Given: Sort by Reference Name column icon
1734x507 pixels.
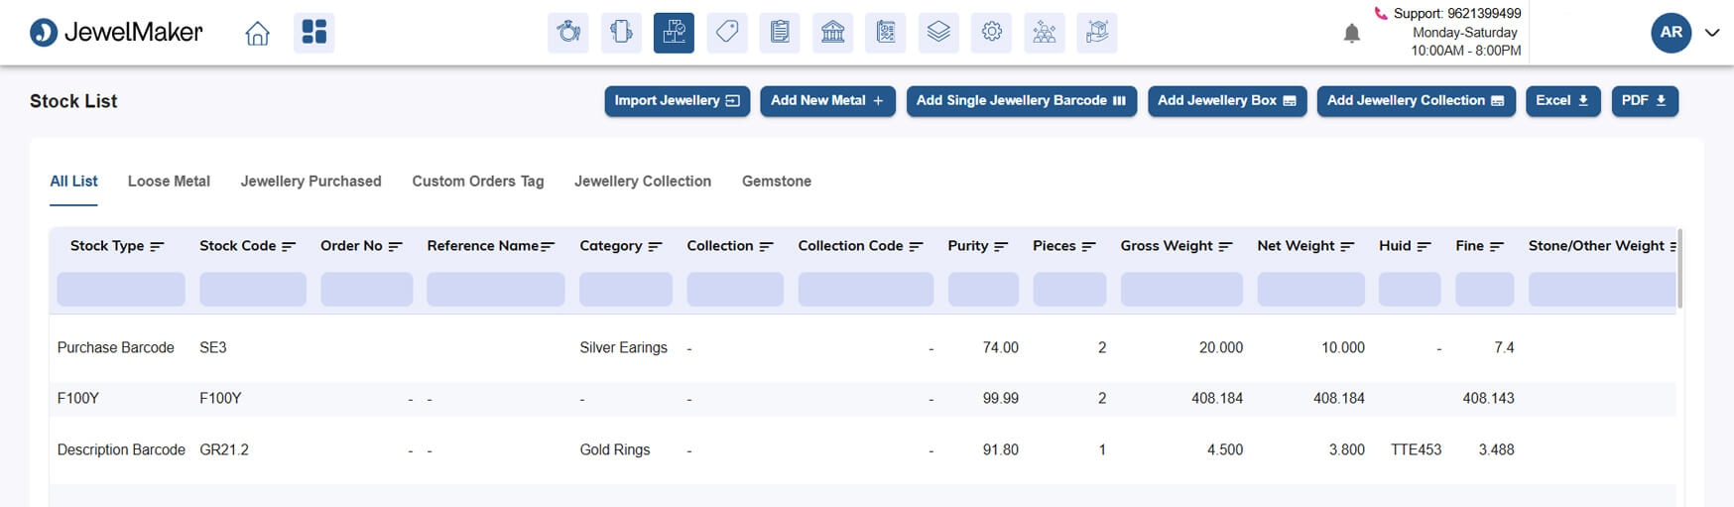Looking at the screenshot, I should (x=548, y=246).
